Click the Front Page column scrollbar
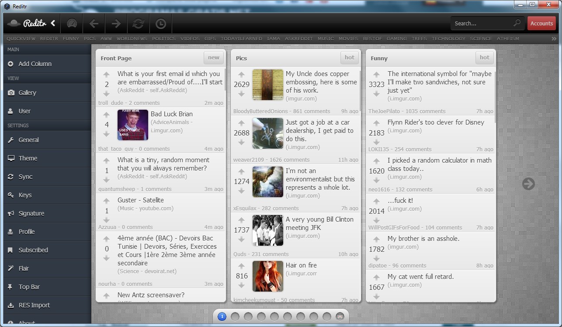This screenshot has height=327, width=562. click(225, 79)
